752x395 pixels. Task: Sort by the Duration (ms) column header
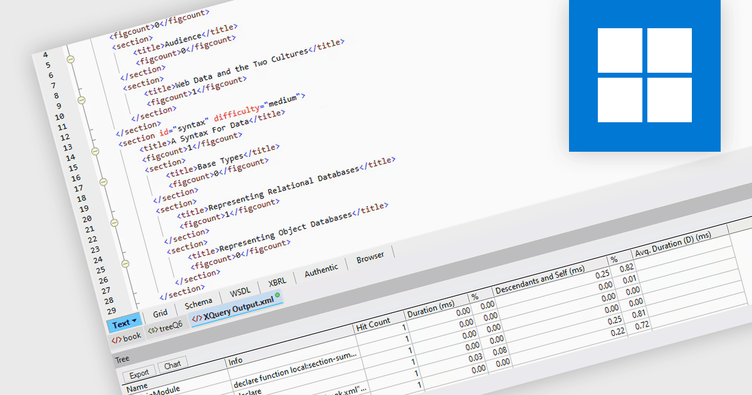pos(432,310)
